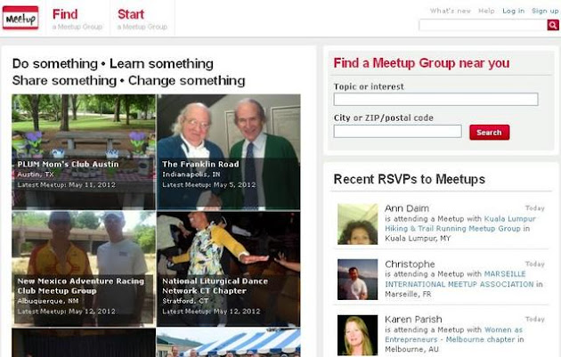Open the Karen Parish member name
Viewport: 561px width, 357px height.
coord(413,319)
